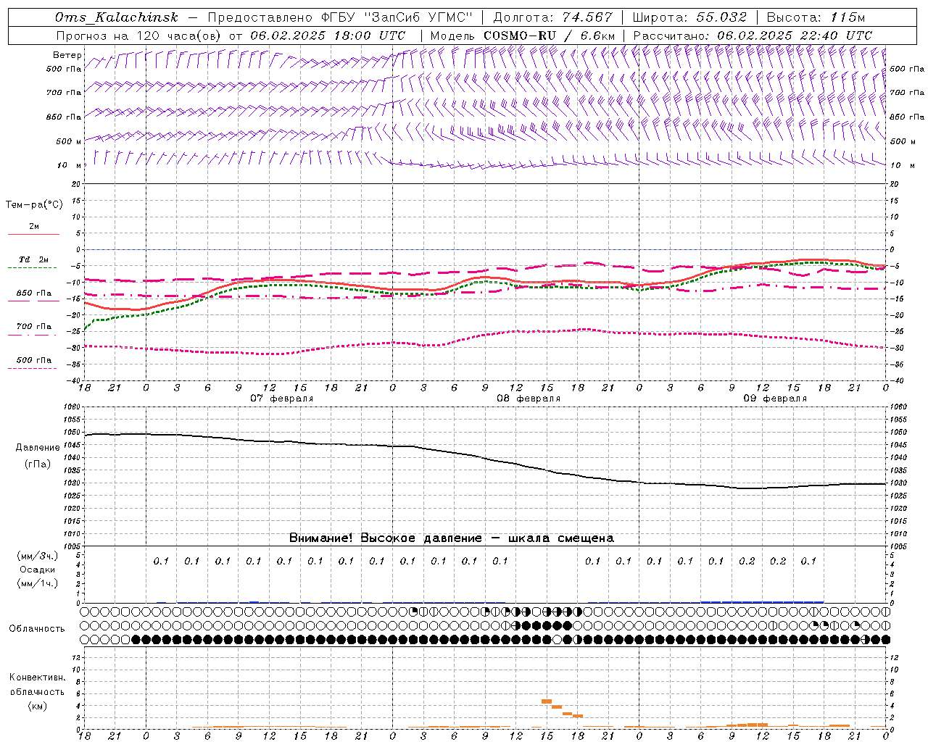Click the (мм/3ч.) precipitation unit label
The image size is (928, 742).
(x=38, y=556)
